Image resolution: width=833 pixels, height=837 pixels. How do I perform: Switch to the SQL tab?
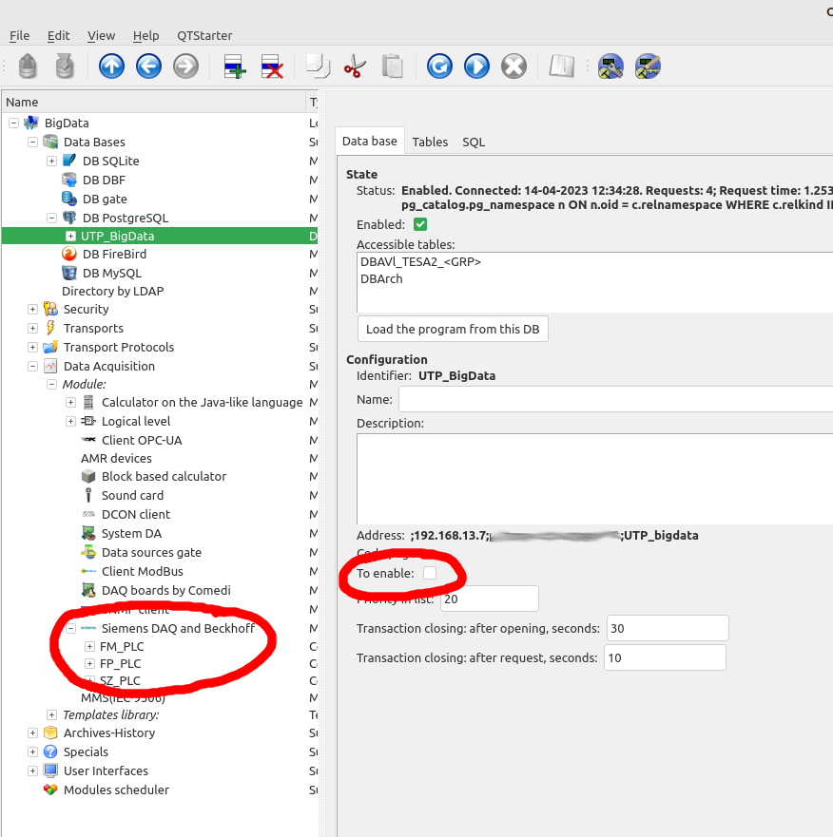coord(474,142)
